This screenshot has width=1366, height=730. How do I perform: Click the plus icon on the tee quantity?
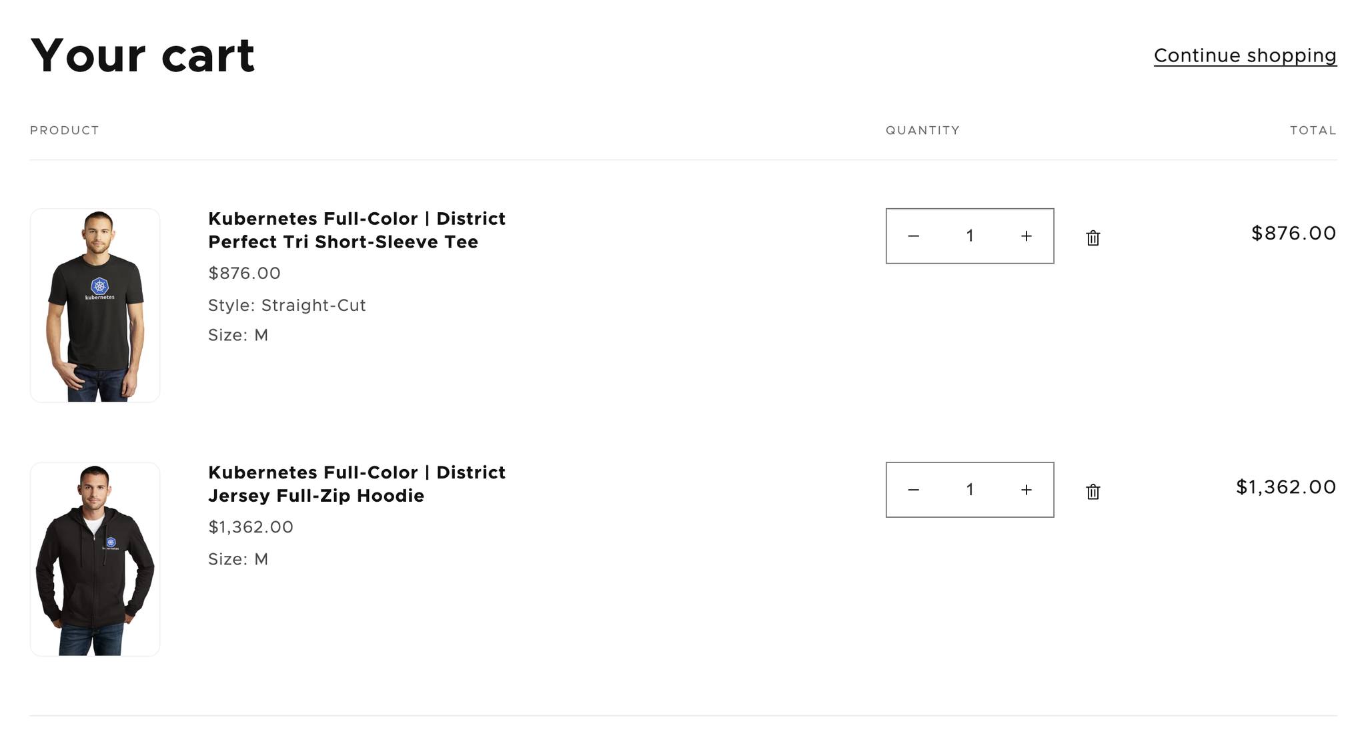tap(1026, 236)
